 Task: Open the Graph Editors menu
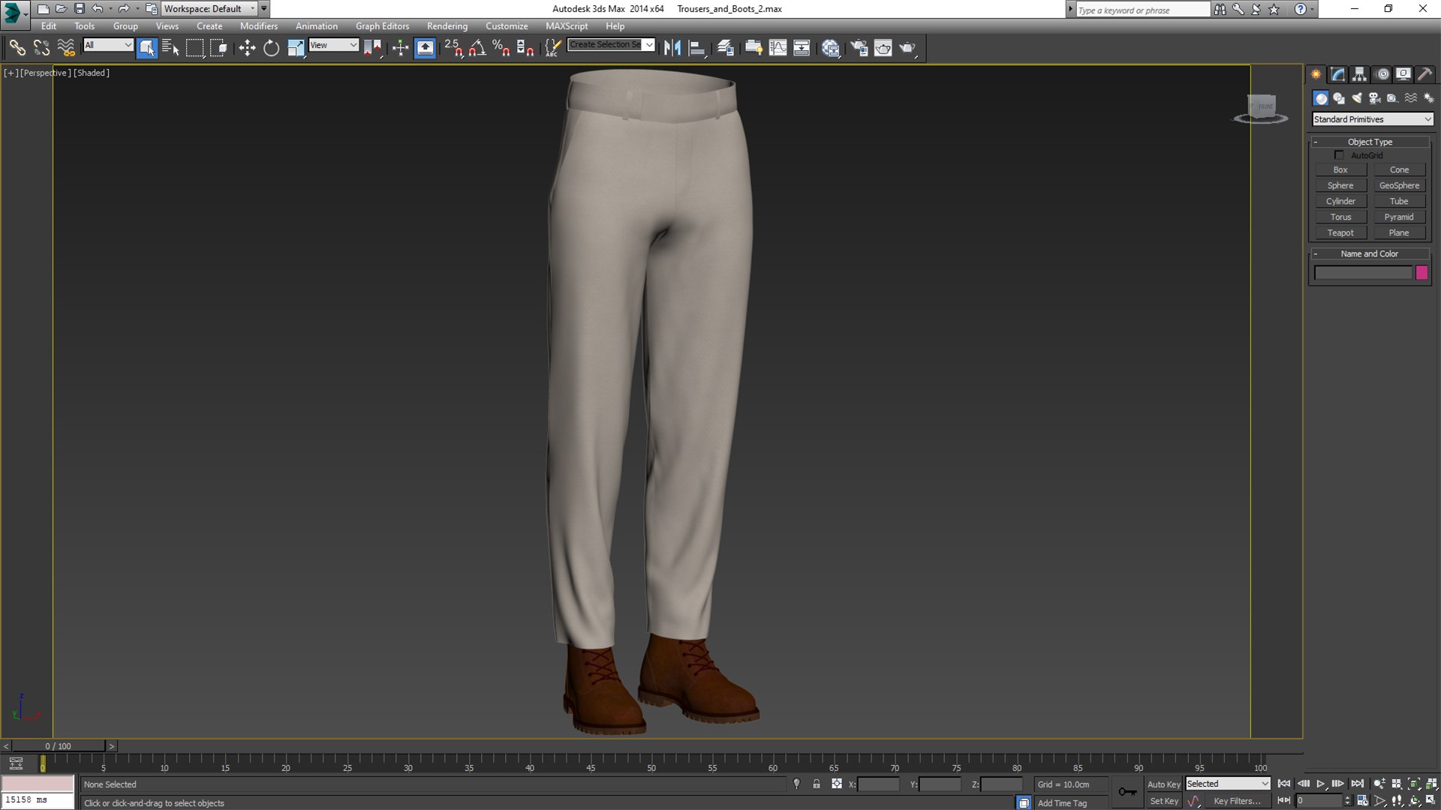(382, 26)
